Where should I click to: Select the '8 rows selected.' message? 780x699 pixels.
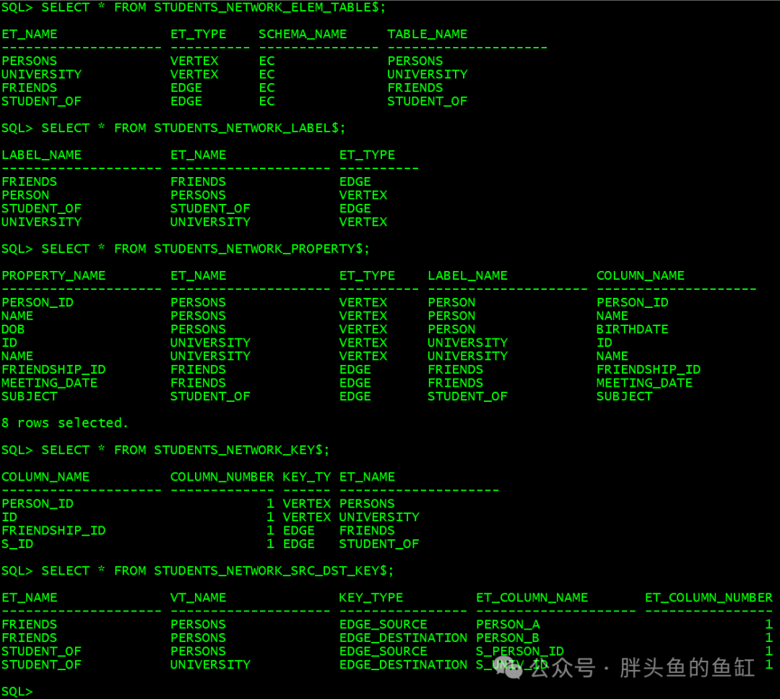point(65,423)
